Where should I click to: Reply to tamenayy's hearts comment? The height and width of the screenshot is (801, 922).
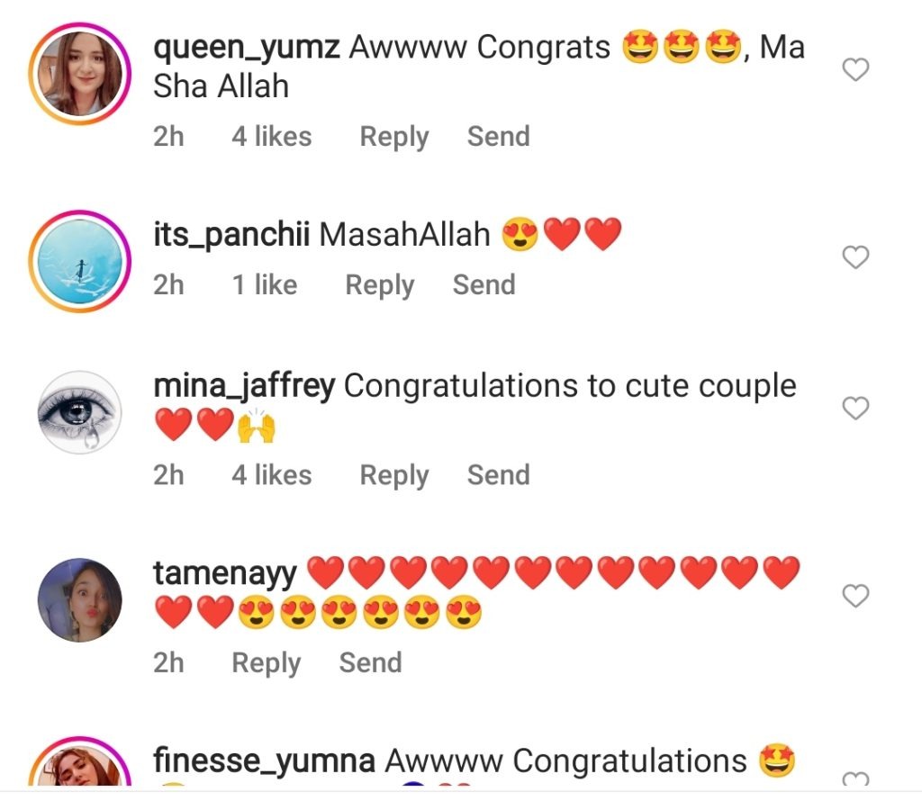(266, 663)
